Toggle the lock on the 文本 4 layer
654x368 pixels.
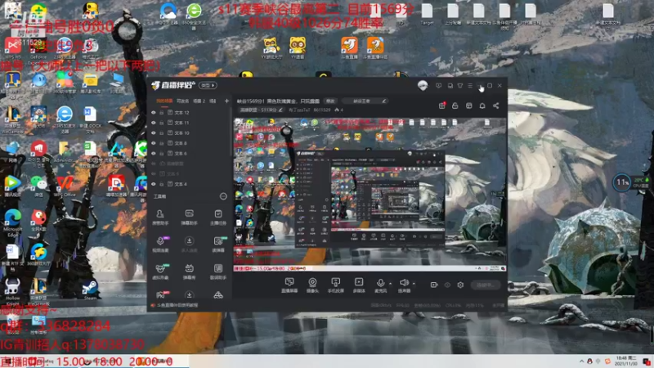[x=161, y=184]
